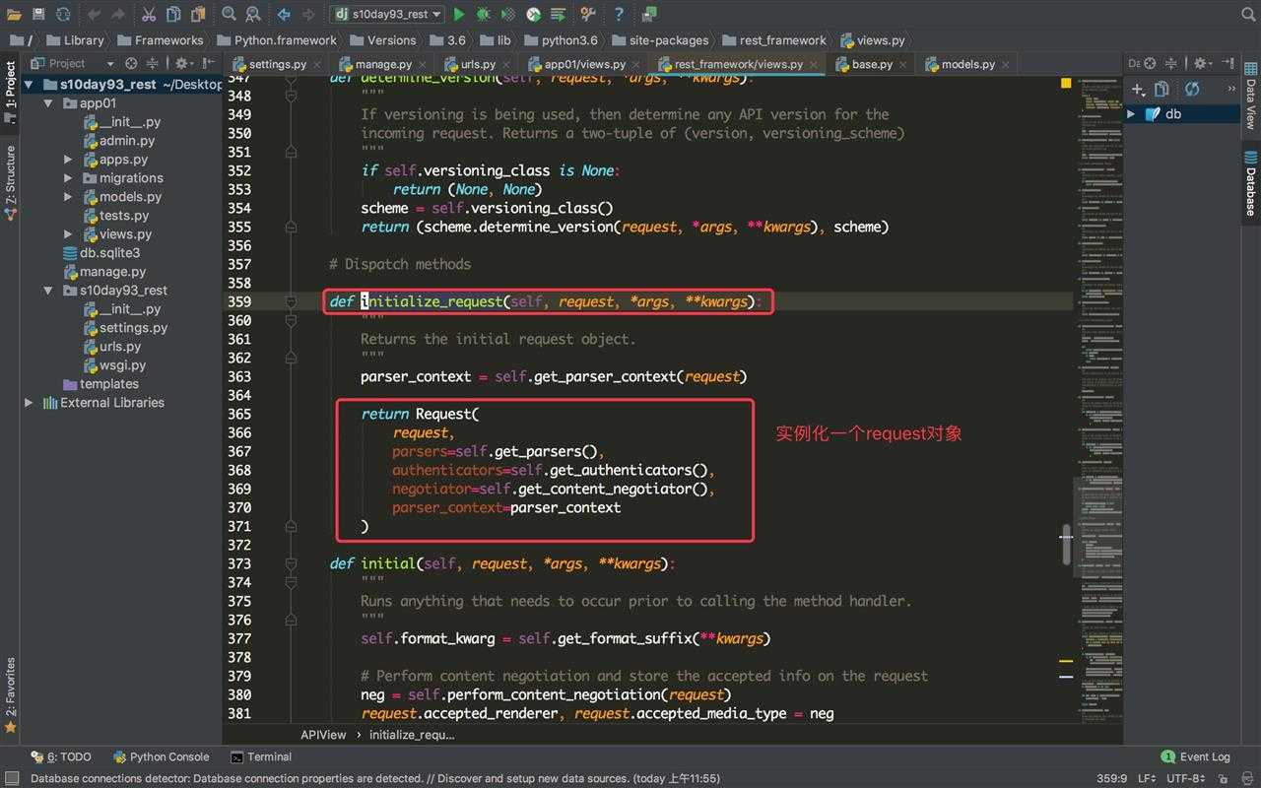Open Run manage.py Task icon

pyautogui.click(x=558, y=14)
